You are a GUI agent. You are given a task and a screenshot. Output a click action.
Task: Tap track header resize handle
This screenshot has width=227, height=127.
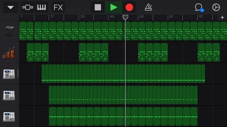(18, 74)
